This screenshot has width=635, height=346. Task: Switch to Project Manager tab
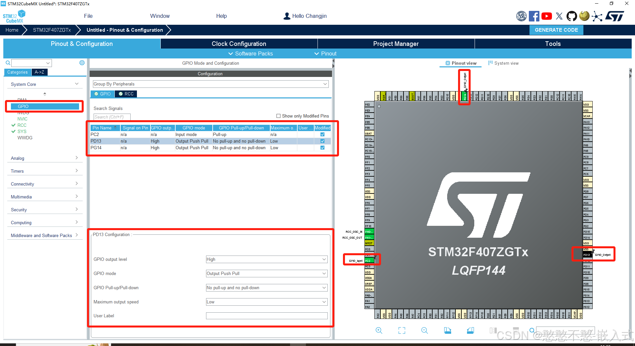(x=396, y=44)
